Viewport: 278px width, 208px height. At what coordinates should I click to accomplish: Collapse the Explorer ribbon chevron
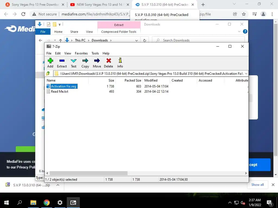[239, 31]
